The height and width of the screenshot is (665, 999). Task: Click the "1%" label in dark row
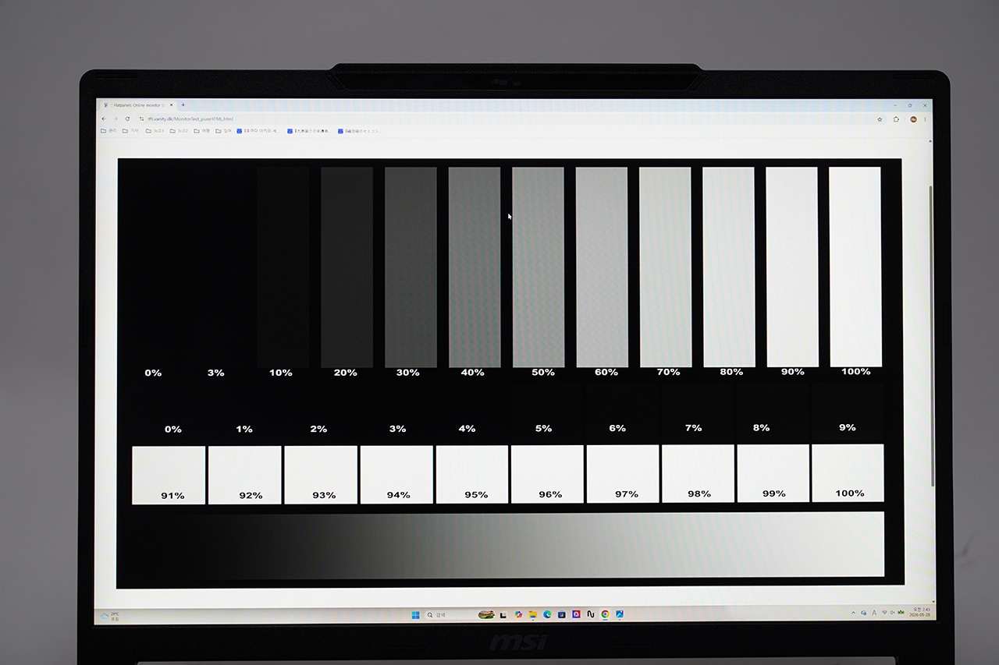pos(244,429)
